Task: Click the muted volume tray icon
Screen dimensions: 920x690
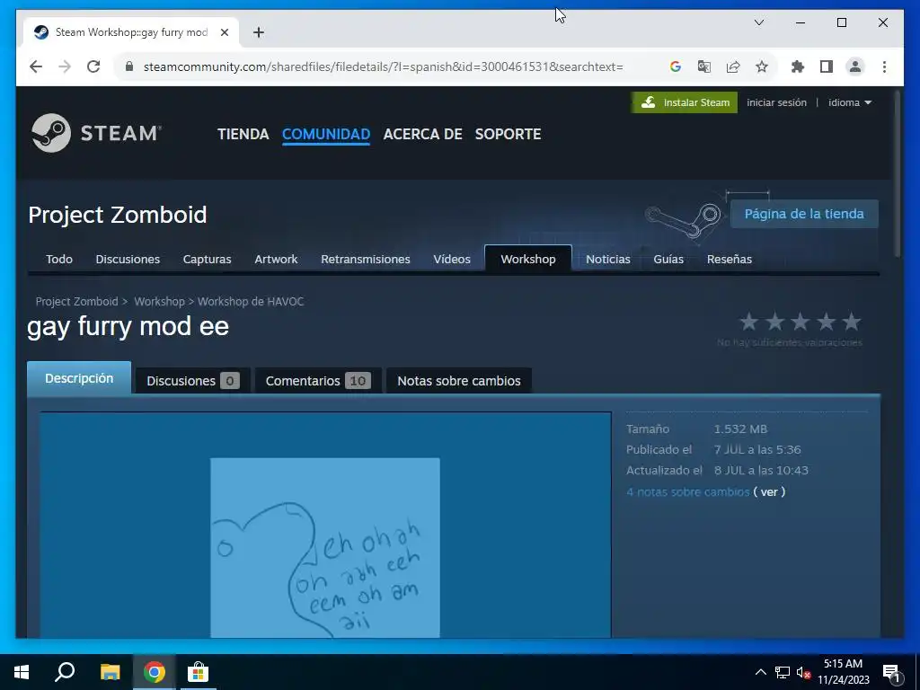Action: 804,672
